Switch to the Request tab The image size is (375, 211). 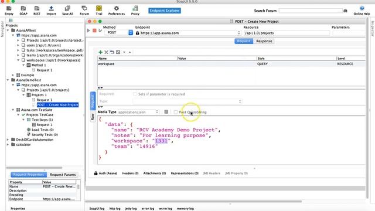pos(244,41)
